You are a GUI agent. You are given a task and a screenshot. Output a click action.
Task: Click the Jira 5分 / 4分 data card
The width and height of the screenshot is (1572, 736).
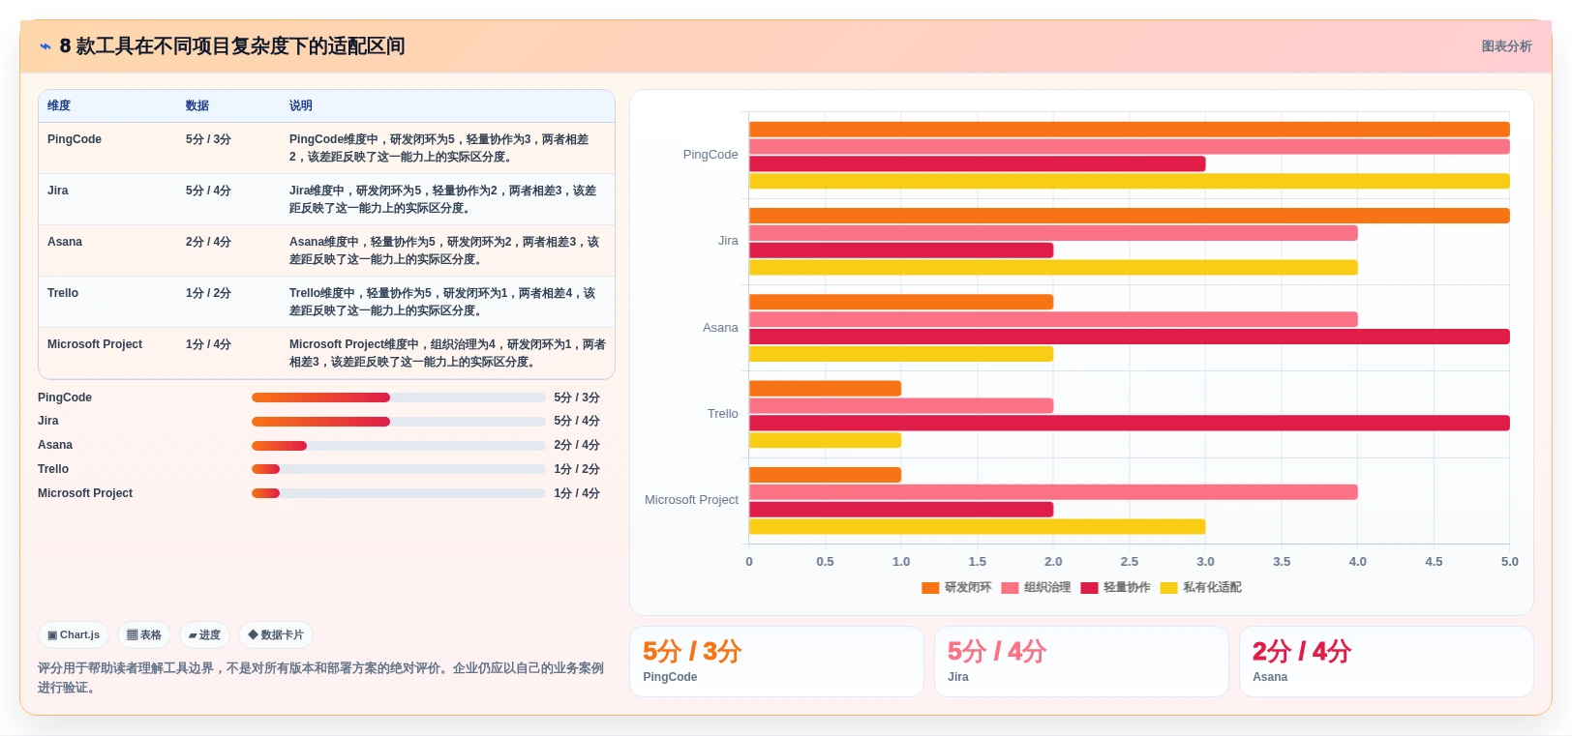[1081, 662]
